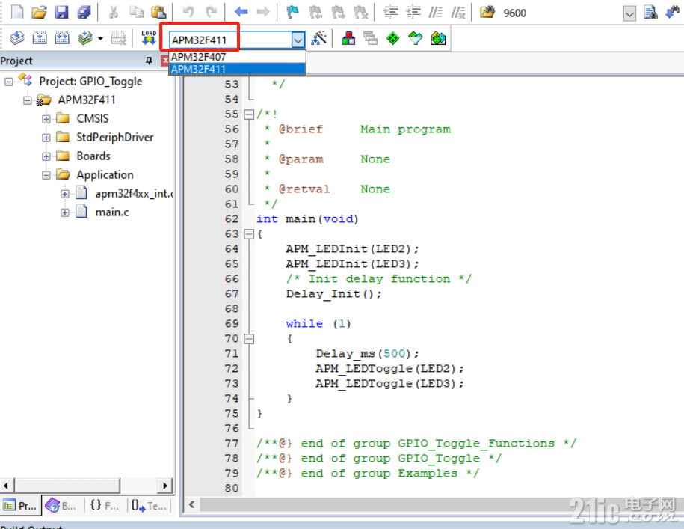Image resolution: width=684 pixels, height=529 pixels.
Task: Click the Copy icon
Action: pyautogui.click(x=137, y=12)
